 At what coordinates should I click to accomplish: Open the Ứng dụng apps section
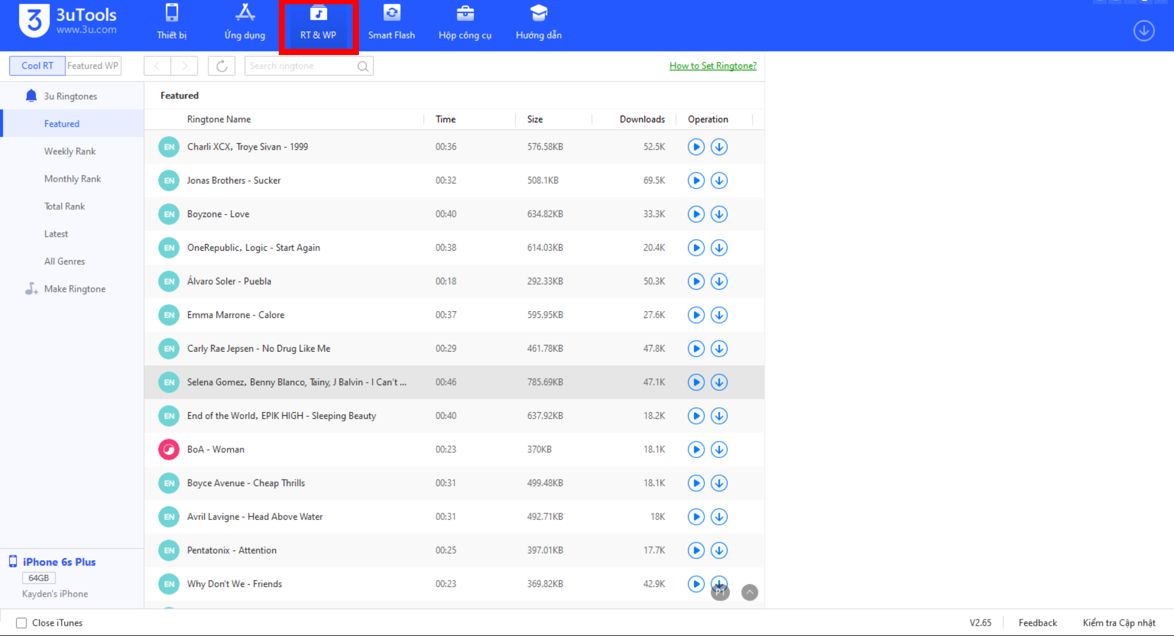(x=245, y=23)
